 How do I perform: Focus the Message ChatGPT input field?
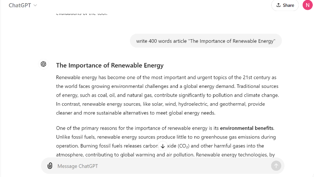tap(157, 166)
